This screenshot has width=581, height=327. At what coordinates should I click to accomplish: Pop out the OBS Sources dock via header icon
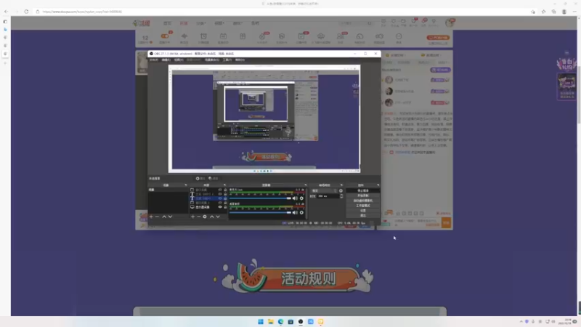click(224, 185)
